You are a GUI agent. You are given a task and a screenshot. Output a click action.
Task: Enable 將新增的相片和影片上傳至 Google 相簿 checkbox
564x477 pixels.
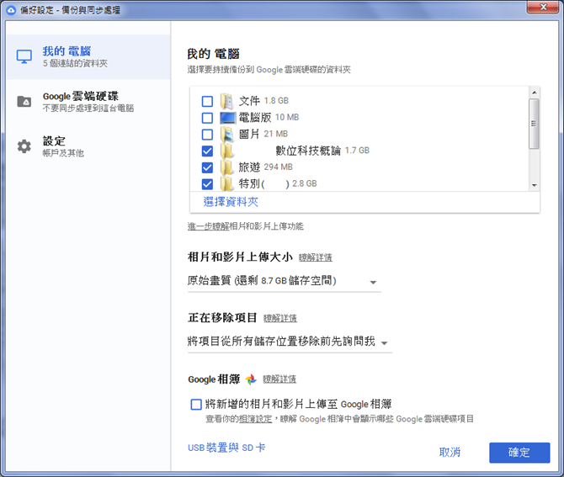(196, 405)
